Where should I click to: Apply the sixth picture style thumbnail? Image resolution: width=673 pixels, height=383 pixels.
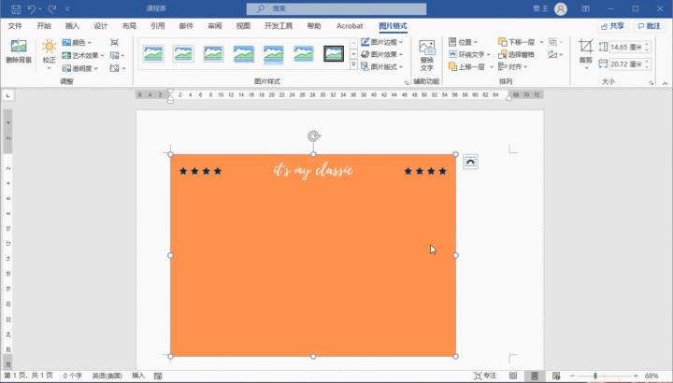click(304, 53)
